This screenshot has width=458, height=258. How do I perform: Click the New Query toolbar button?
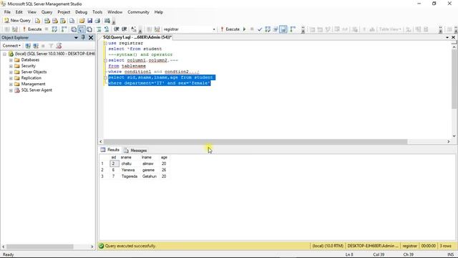click(17, 21)
